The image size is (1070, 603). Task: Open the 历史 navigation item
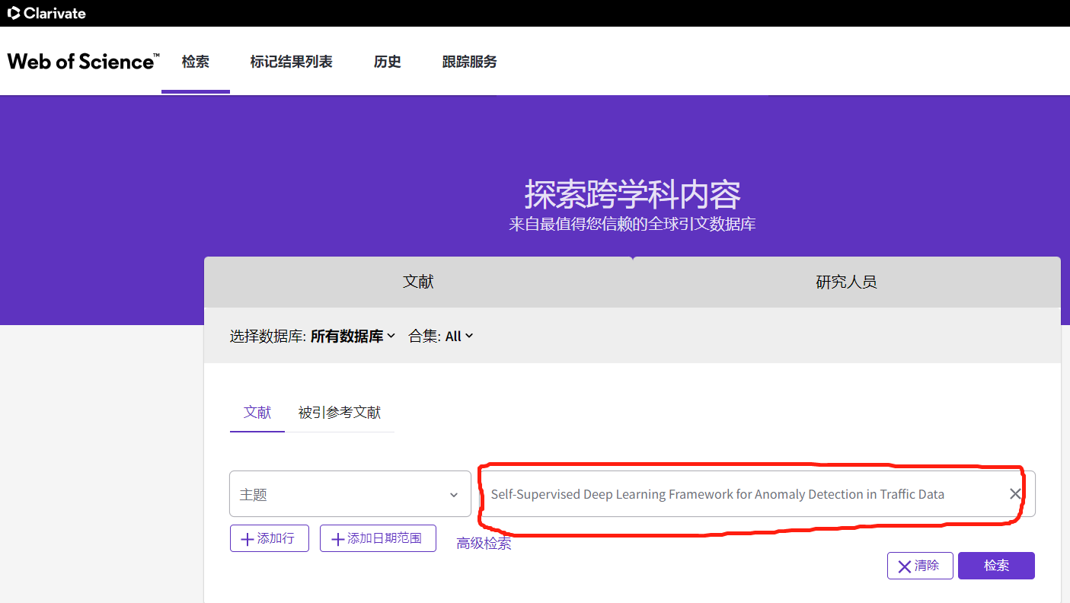pos(387,62)
